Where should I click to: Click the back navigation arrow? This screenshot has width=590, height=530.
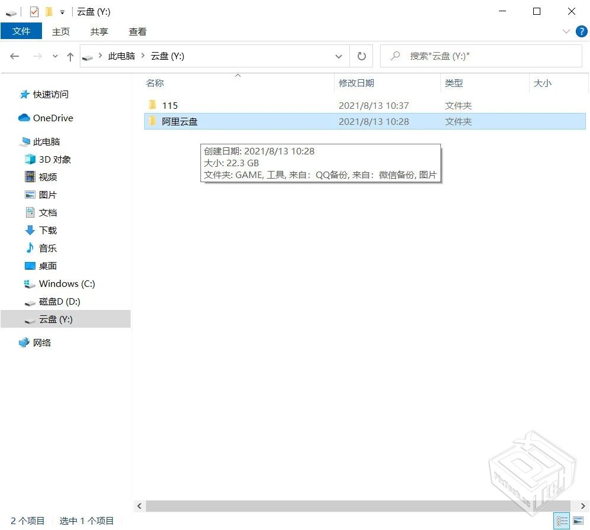pyautogui.click(x=15, y=56)
